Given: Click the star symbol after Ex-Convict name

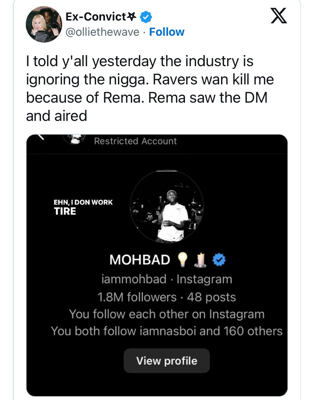Looking at the screenshot, I should [132, 17].
